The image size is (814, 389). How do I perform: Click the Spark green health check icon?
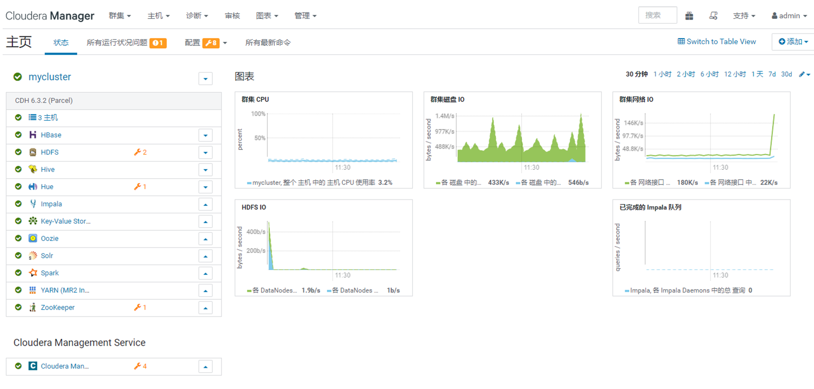18,273
